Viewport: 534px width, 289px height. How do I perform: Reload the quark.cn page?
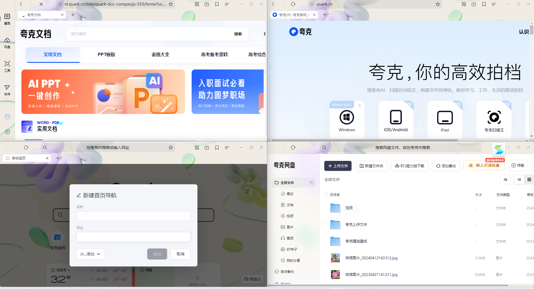[x=293, y=4]
